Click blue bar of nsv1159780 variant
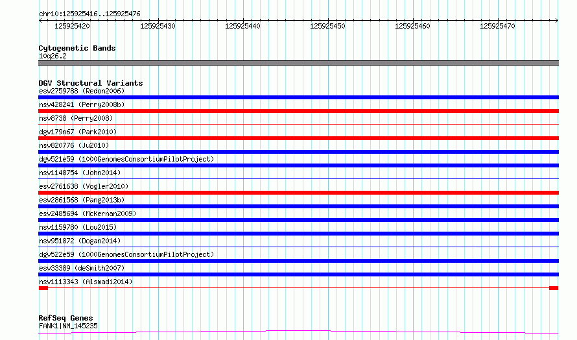577x340 pixels. click(x=298, y=234)
